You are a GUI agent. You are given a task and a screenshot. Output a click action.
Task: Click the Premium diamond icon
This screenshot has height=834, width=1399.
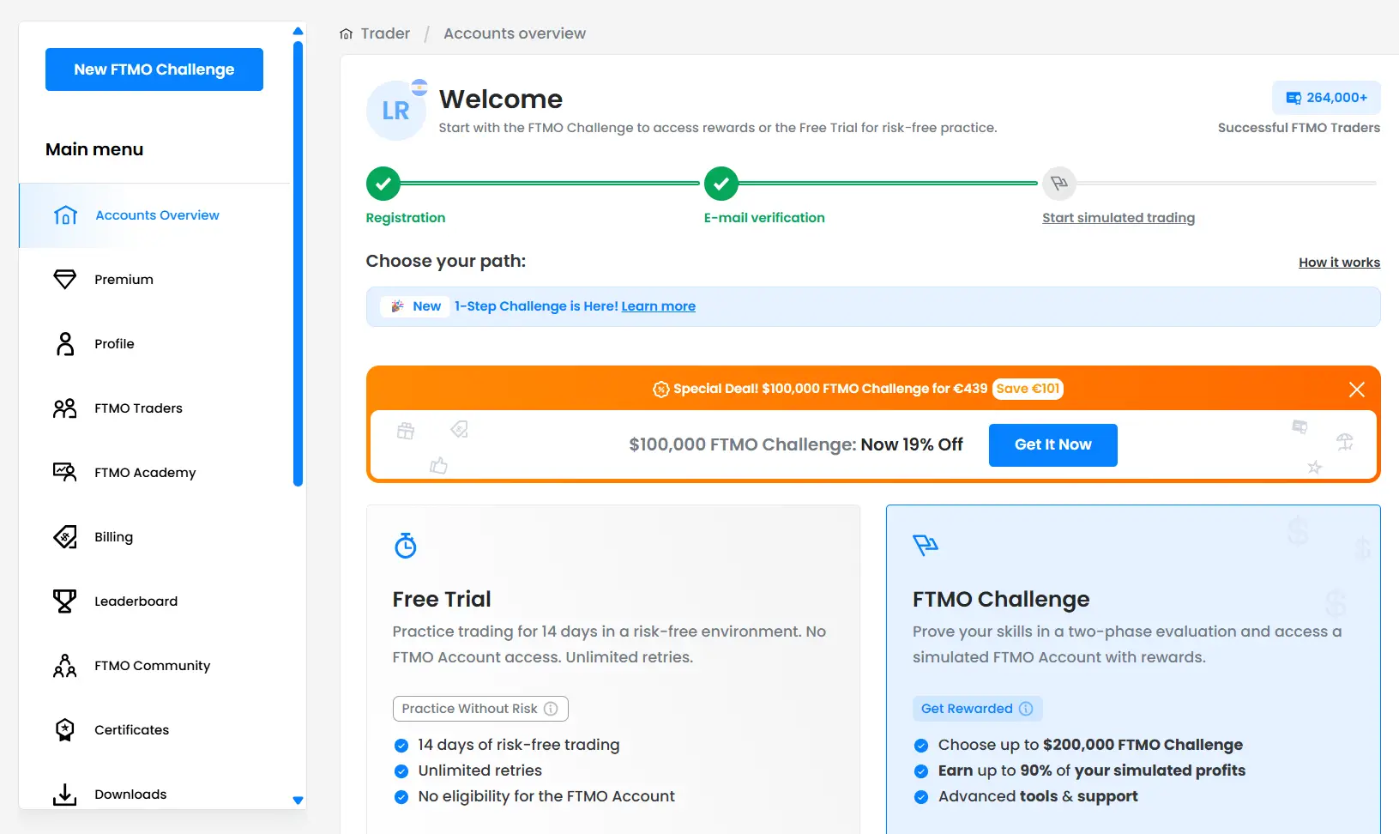click(65, 280)
